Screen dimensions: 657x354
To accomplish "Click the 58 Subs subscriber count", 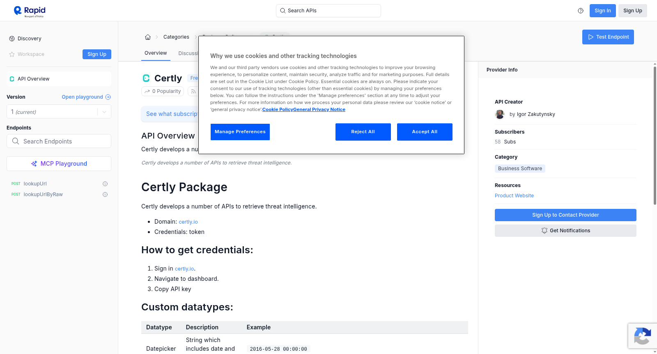I will [505, 142].
